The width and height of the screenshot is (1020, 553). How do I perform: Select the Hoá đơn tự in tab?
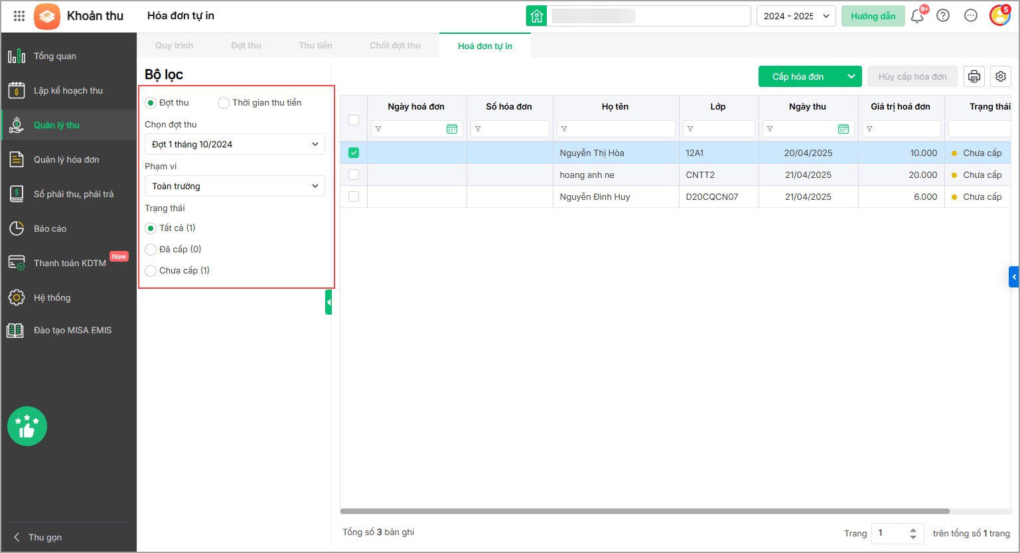pos(485,46)
